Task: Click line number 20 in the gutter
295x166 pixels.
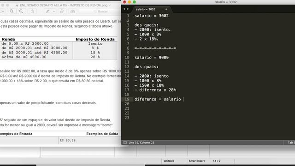Action: tap(127, 104)
